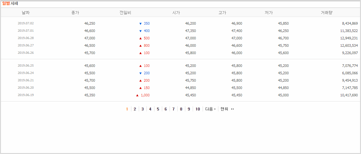Click the double-arrow icon beside 맨뒤

tap(233, 109)
